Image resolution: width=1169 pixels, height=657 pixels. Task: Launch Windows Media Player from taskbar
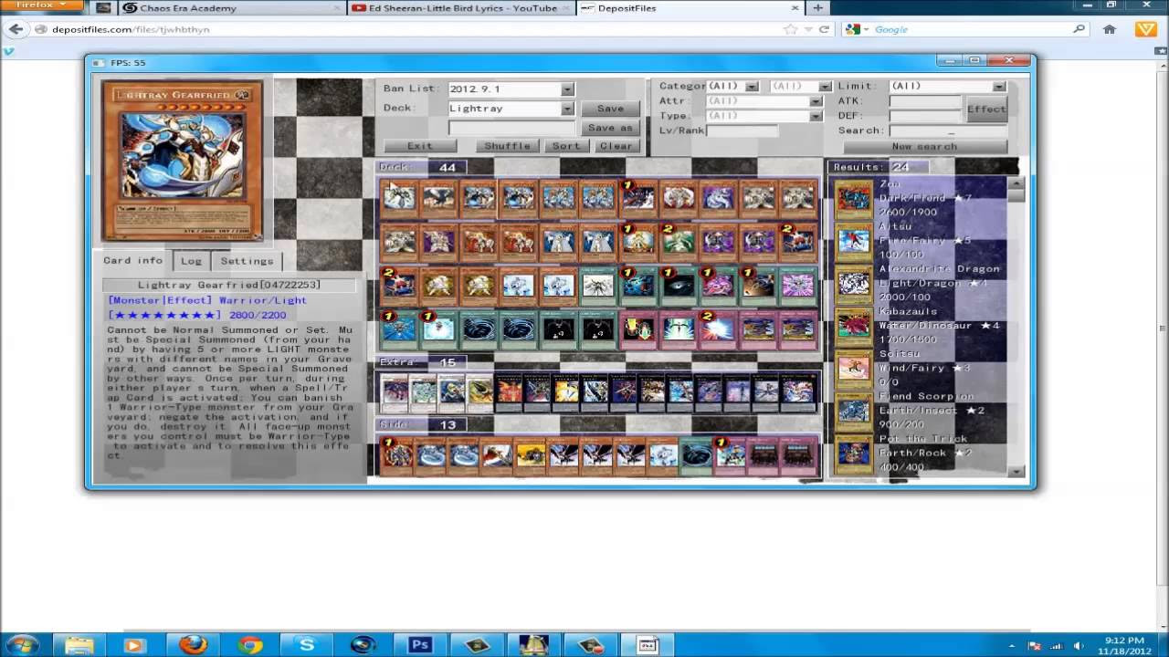click(133, 645)
